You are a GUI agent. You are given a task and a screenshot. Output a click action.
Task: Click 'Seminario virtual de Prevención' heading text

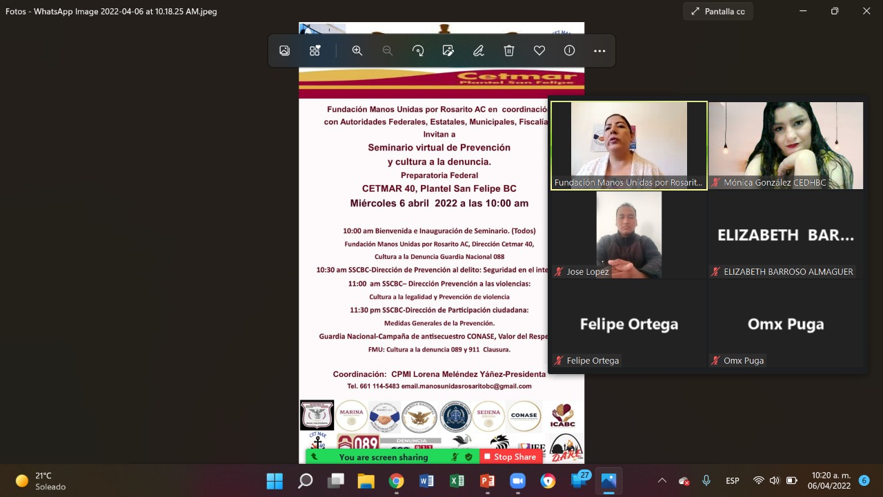tap(439, 148)
